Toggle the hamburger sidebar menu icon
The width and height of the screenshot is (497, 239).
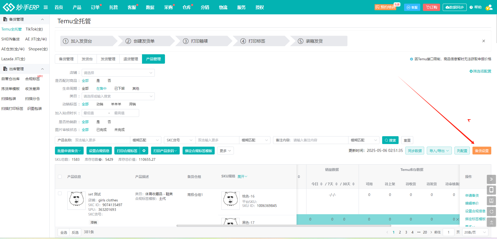(x=46, y=7)
